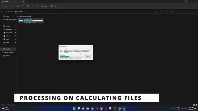Open the Pictures quick access folder
Screen dimensions: 198x111
[x=8, y=36]
